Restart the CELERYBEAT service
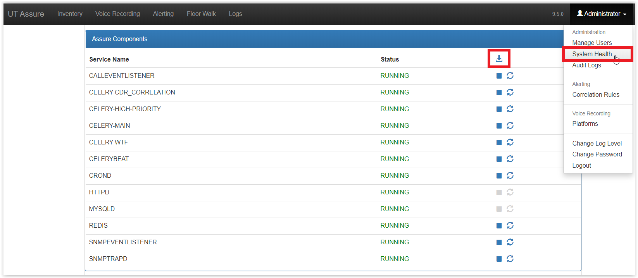The image size is (638, 278). tap(510, 159)
